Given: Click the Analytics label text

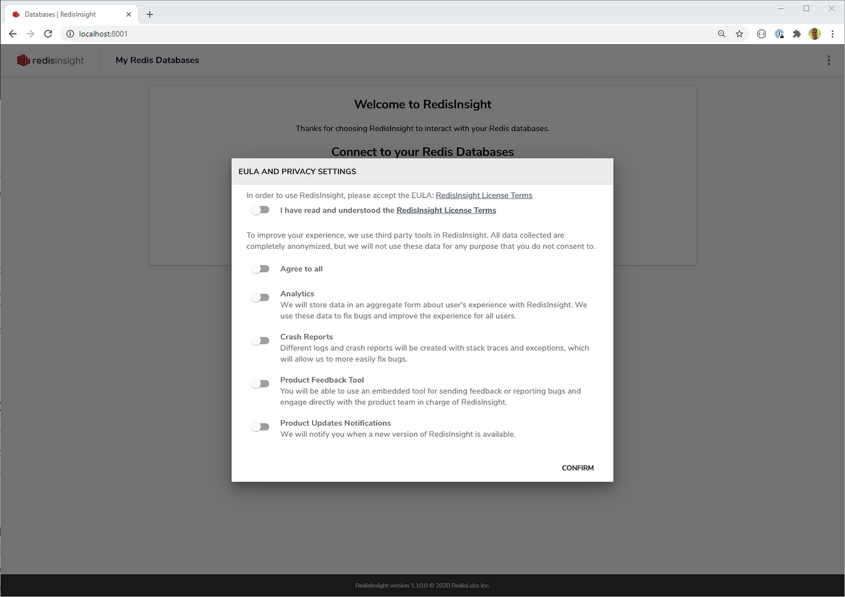Looking at the screenshot, I should 297,294.
